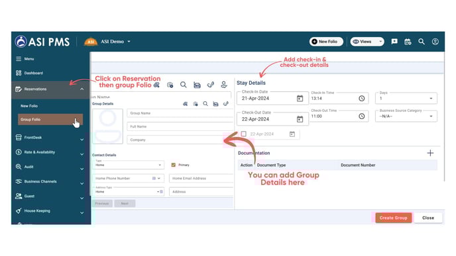Click the large clock settings icon in toolbar
Viewport: 456px width, 256px height.
click(170, 85)
